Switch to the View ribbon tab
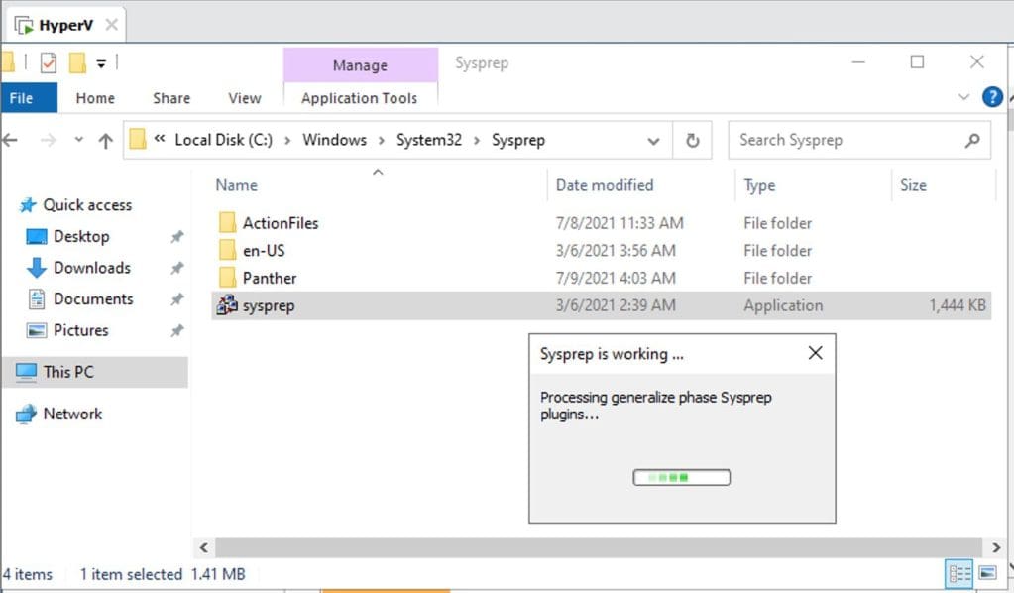1014x593 pixels. click(x=244, y=98)
